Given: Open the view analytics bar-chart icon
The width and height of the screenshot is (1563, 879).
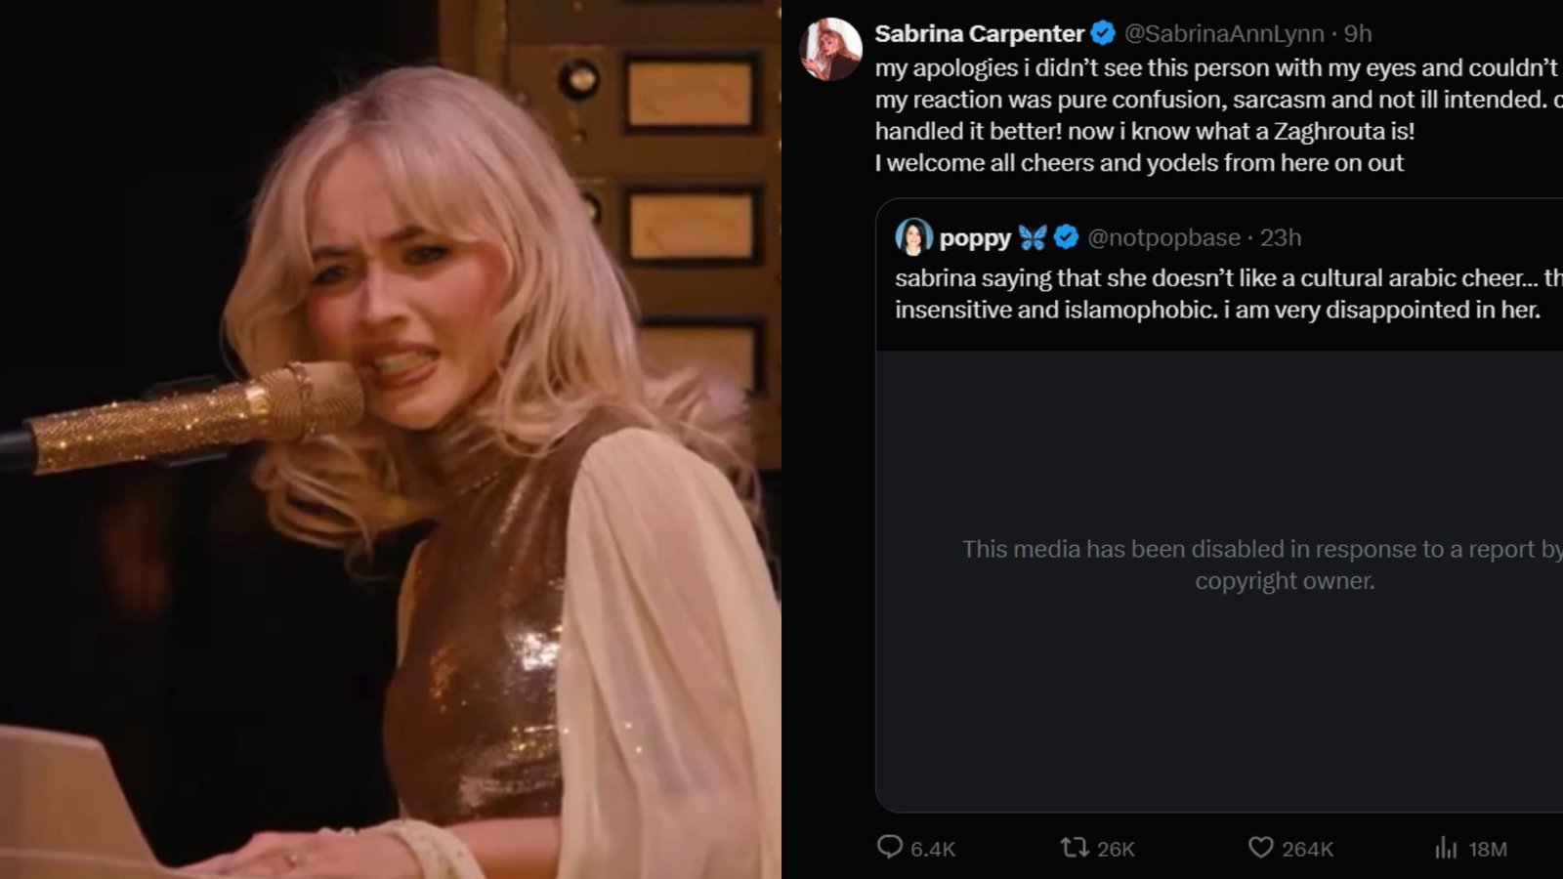Looking at the screenshot, I should tap(1446, 848).
